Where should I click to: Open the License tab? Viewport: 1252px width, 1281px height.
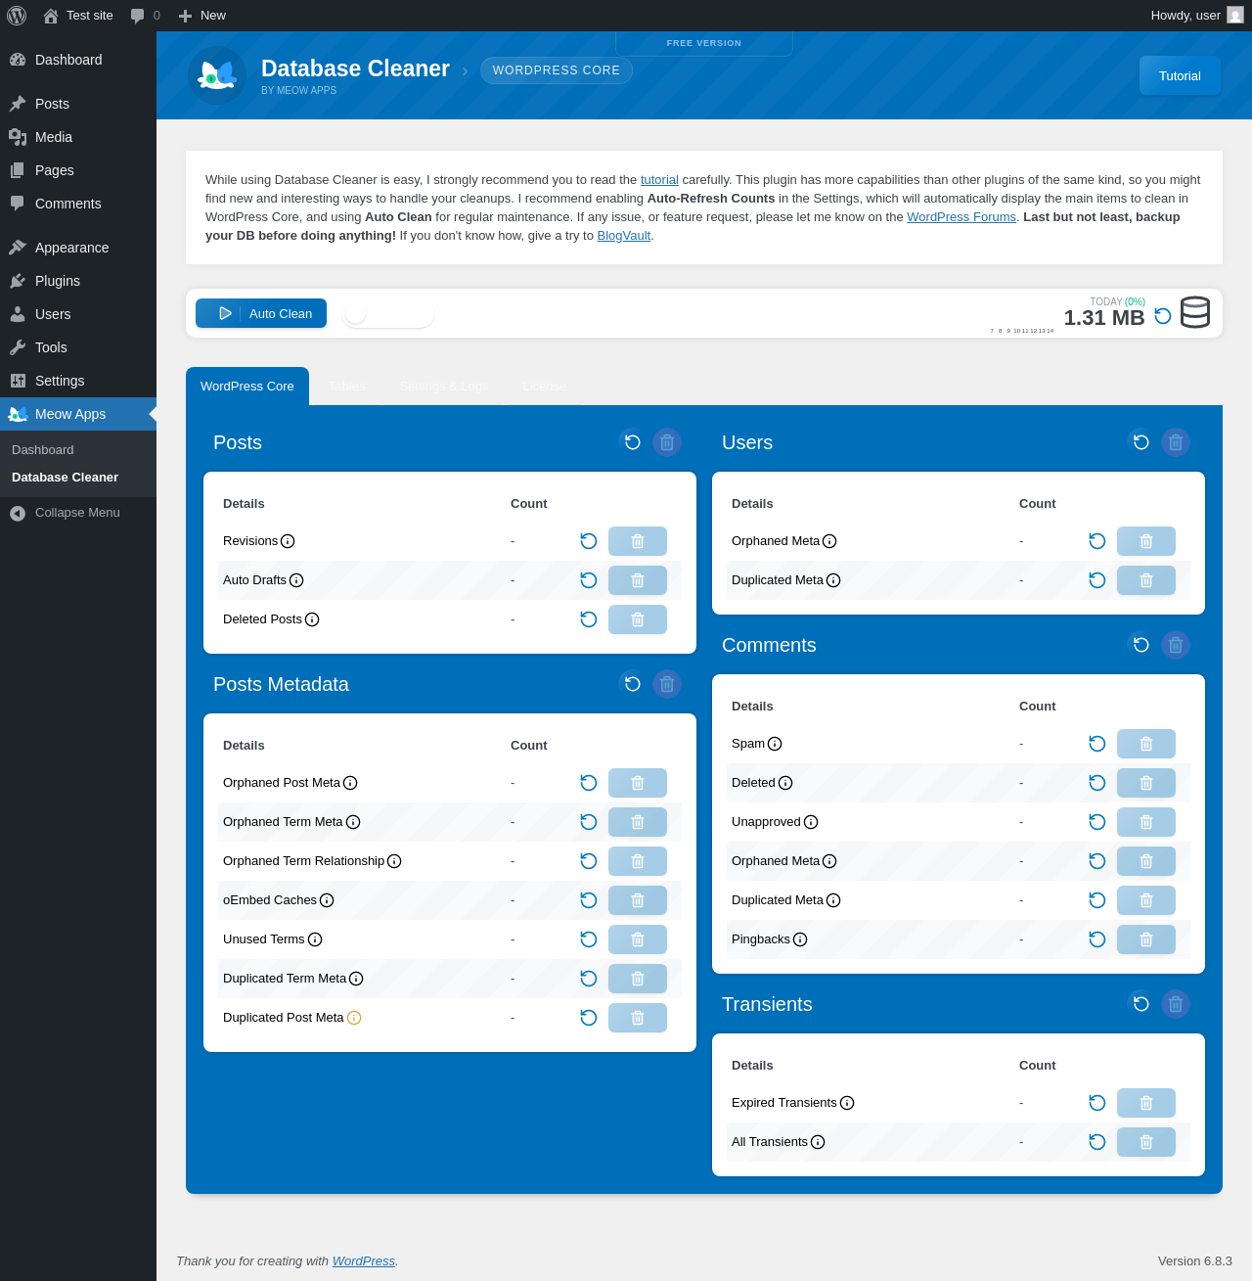(545, 387)
